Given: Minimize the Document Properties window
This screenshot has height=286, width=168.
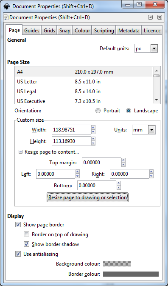Looking at the screenshot, I should coord(128,5).
